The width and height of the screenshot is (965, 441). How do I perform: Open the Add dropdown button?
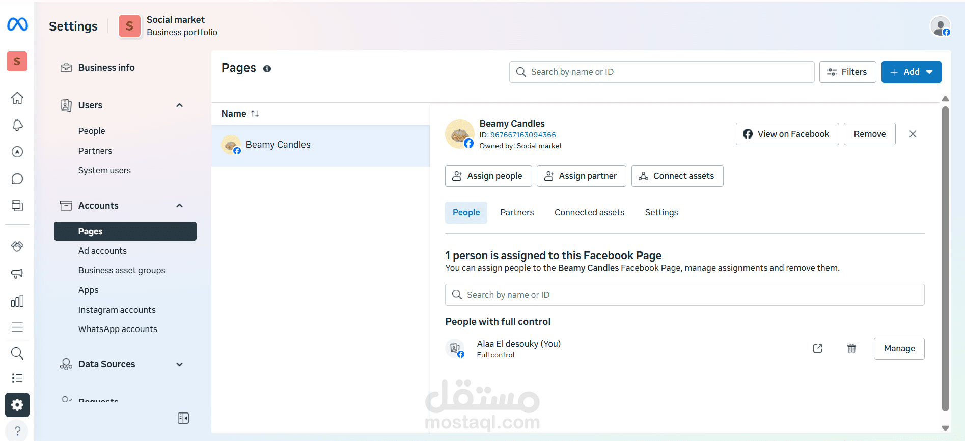(911, 72)
